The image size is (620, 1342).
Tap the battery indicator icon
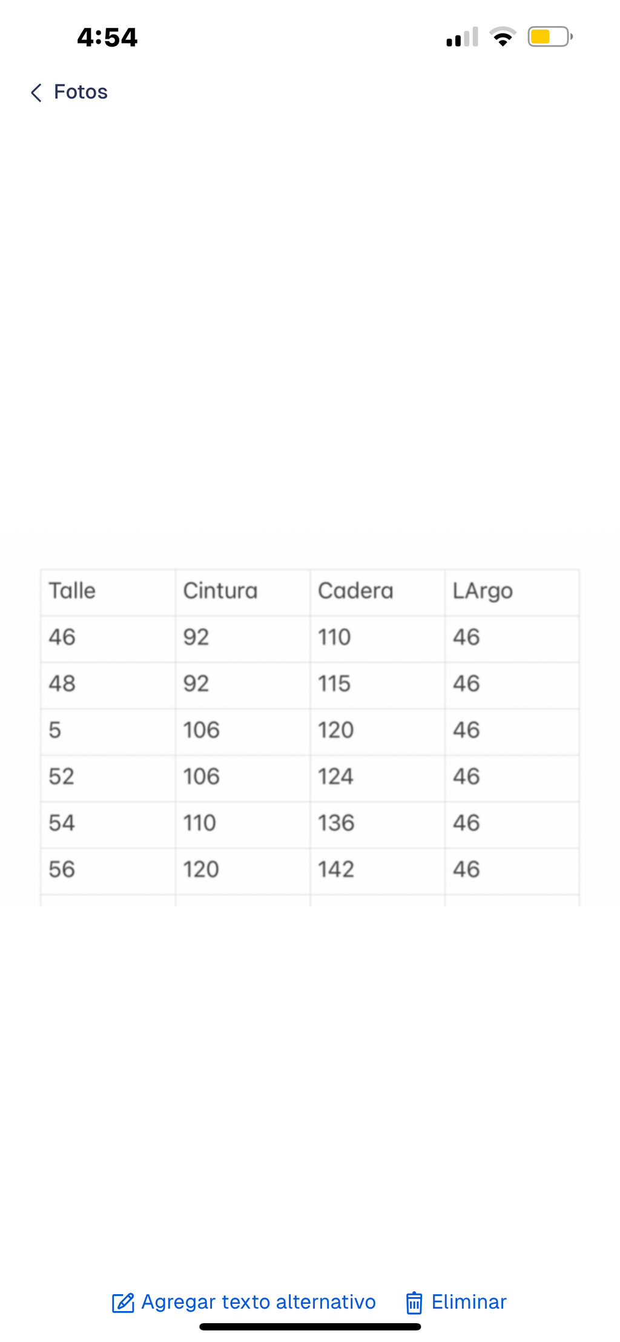tap(550, 37)
